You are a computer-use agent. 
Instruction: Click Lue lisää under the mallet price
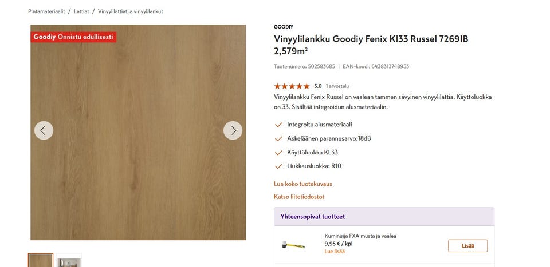335,251
